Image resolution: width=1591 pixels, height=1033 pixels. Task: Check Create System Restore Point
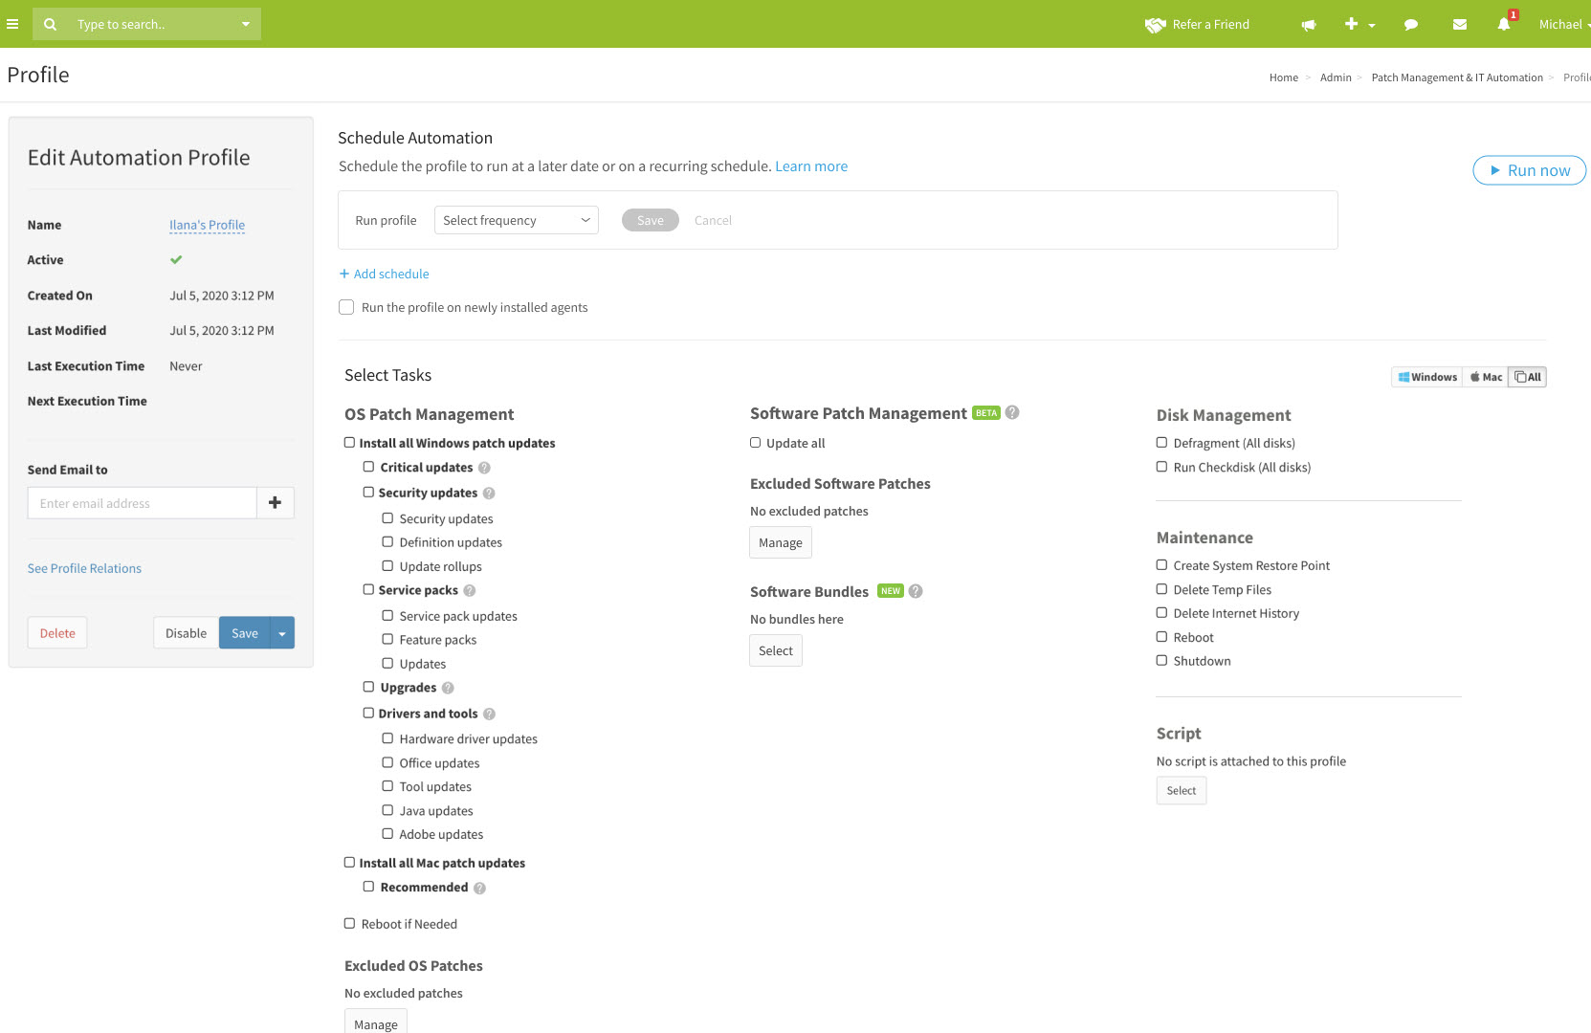click(1162, 565)
